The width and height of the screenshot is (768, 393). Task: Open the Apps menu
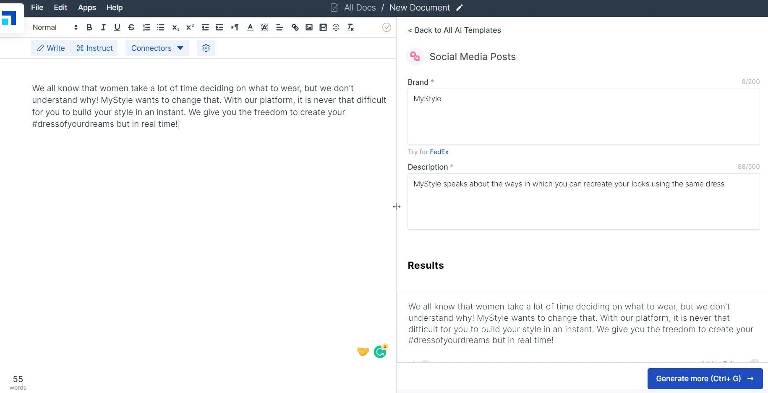click(x=87, y=8)
